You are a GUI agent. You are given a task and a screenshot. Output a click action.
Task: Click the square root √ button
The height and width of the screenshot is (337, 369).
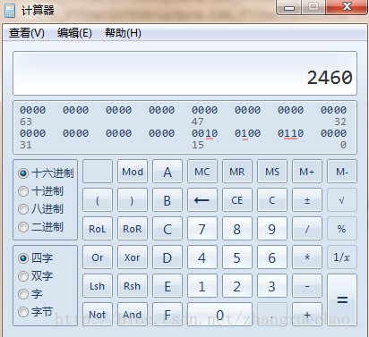point(342,200)
